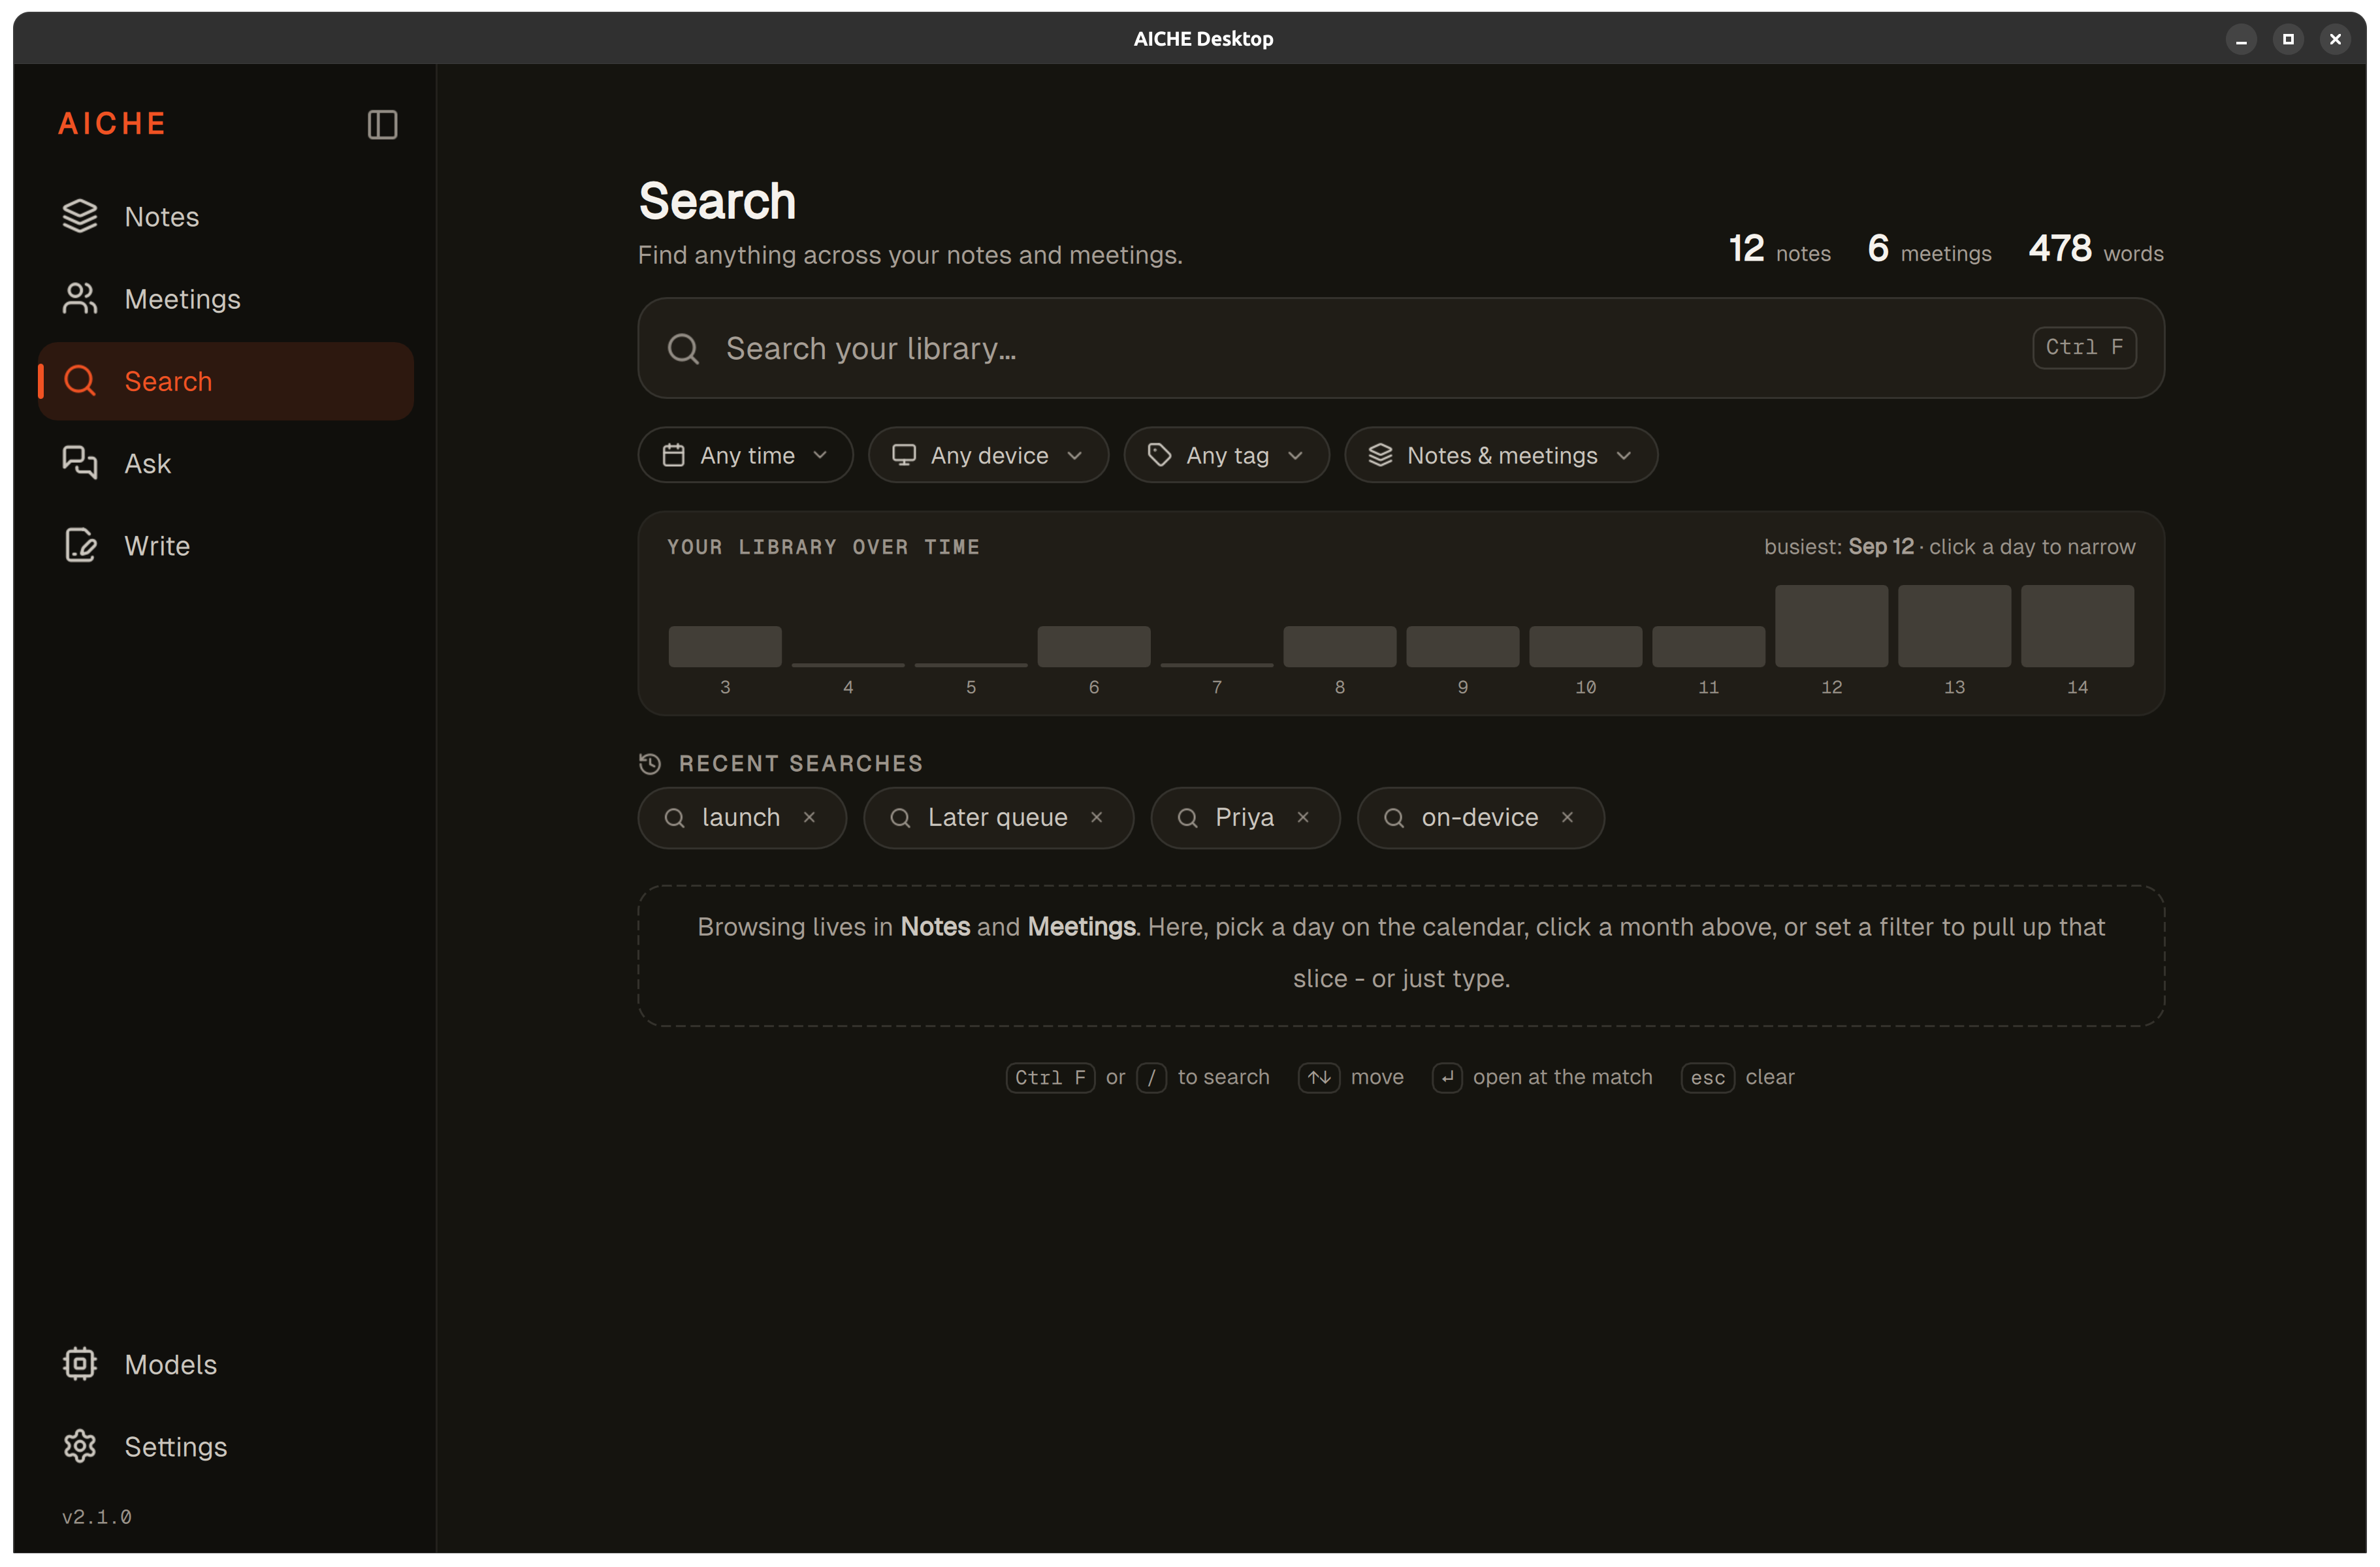Remove 'on-device' from recent searches
Screen dimensions: 2380x1567
[x=1567, y=817]
